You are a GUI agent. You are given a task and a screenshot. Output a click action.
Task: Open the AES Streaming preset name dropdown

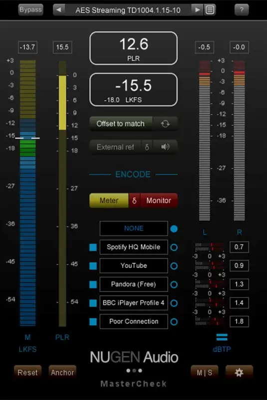coord(128,10)
